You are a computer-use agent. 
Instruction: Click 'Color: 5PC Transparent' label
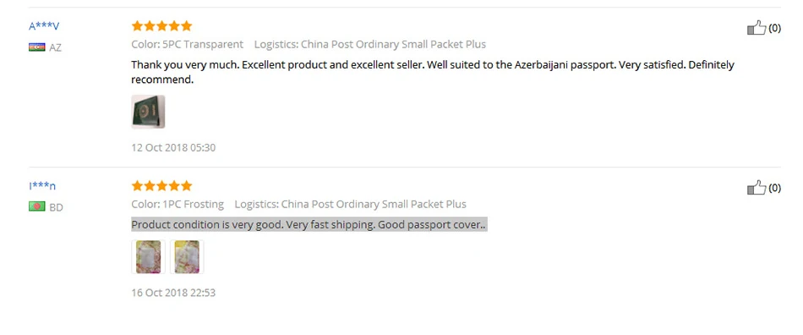pyautogui.click(x=188, y=44)
